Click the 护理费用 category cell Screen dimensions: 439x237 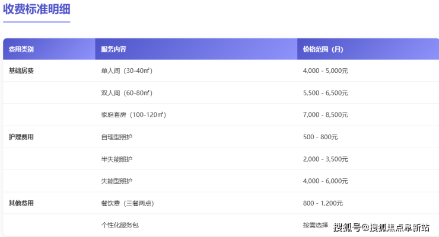click(x=21, y=137)
